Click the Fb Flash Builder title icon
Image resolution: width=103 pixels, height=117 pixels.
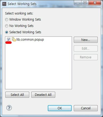(4, 4)
